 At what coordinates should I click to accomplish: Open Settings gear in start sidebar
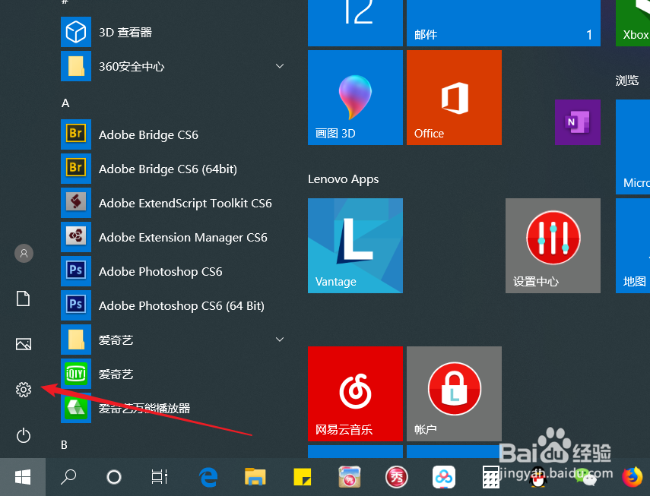[x=24, y=390]
